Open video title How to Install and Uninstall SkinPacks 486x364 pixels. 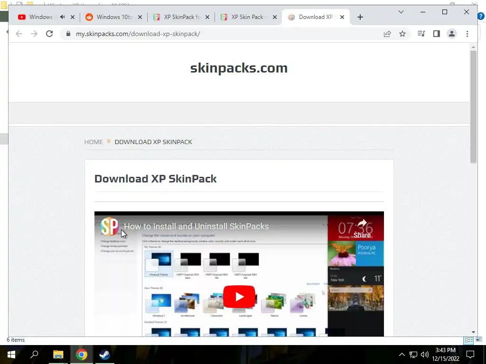[196, 226]
